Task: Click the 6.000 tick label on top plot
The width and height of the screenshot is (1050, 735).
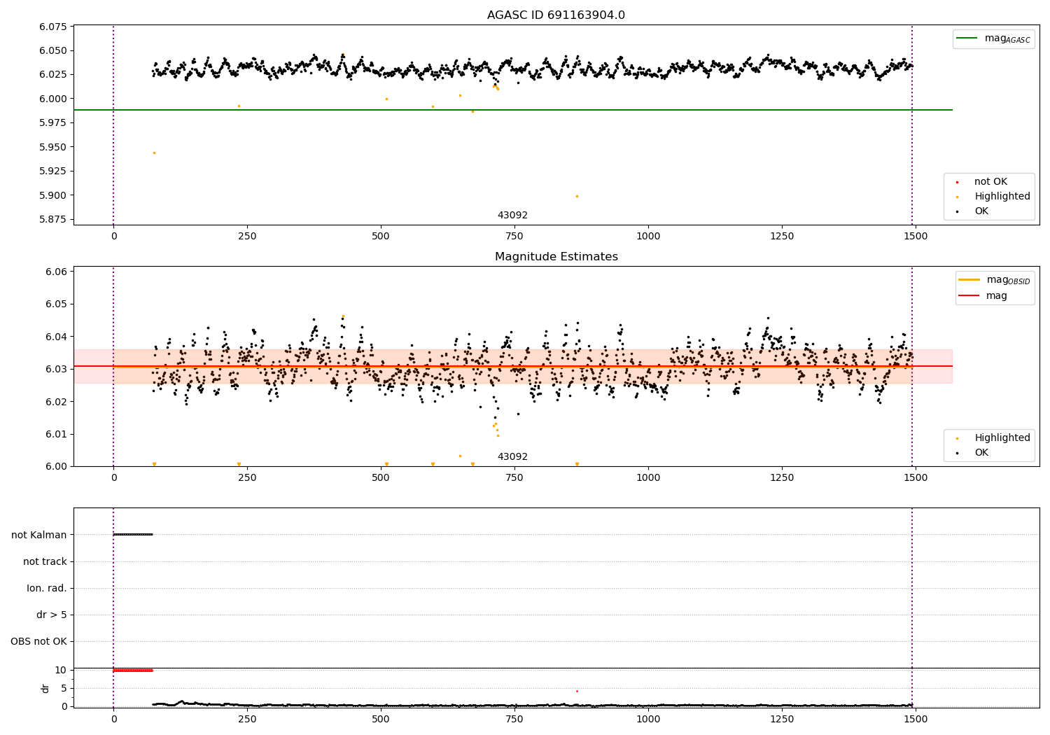Action: 53,99
